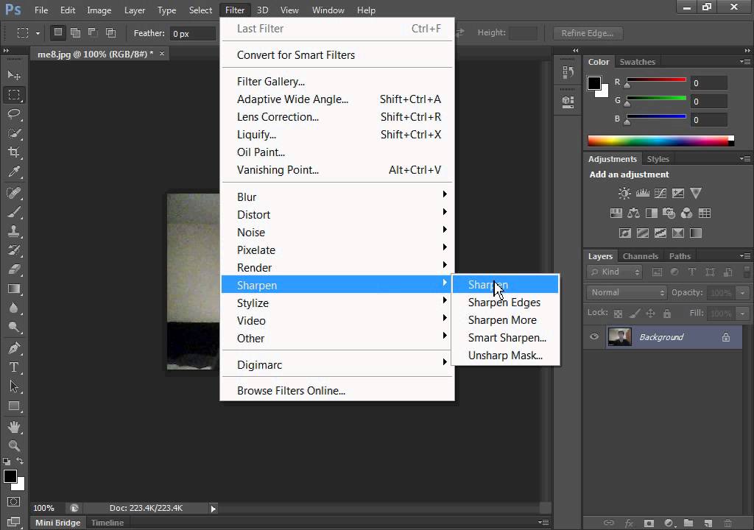Select the Pen tool
The width and height of the screenshot is (754, 530).
pyautogui.click(x=14, y=348)
